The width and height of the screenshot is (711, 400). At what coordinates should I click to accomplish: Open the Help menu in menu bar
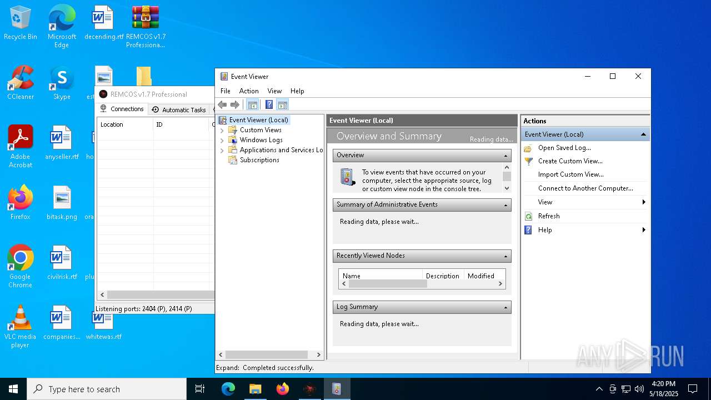click(x=297, y=91)
